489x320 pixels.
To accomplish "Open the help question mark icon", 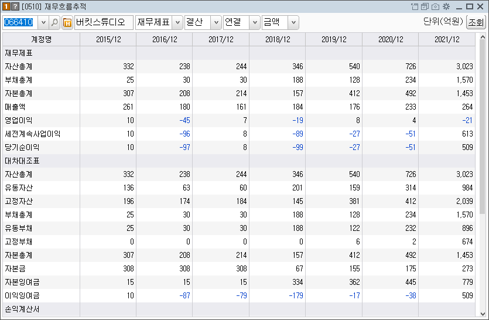I will tap(15, 6).
